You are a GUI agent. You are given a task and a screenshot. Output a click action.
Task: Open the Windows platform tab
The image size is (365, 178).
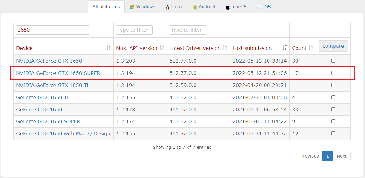click(x=142, y=7)
